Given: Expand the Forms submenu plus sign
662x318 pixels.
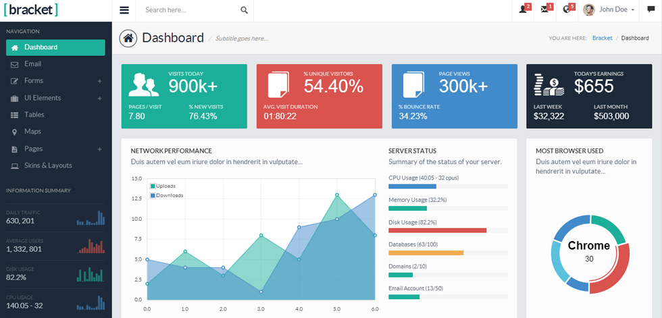Looking at the screenshot, I should click(100, 81).
